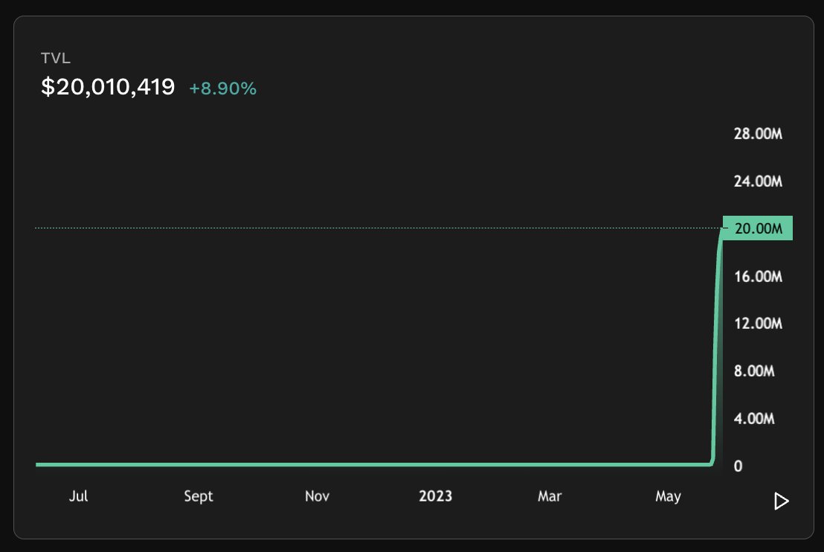The width and height of the screenshot is (824, 552).
Task: Click the steep green spike near May
Action: point(715,347)
